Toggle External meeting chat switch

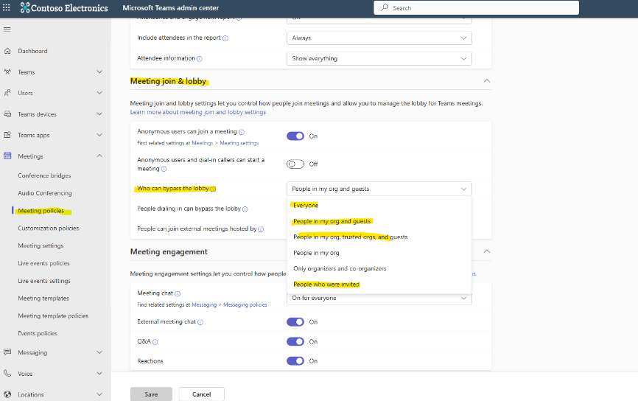coord(295,322)
